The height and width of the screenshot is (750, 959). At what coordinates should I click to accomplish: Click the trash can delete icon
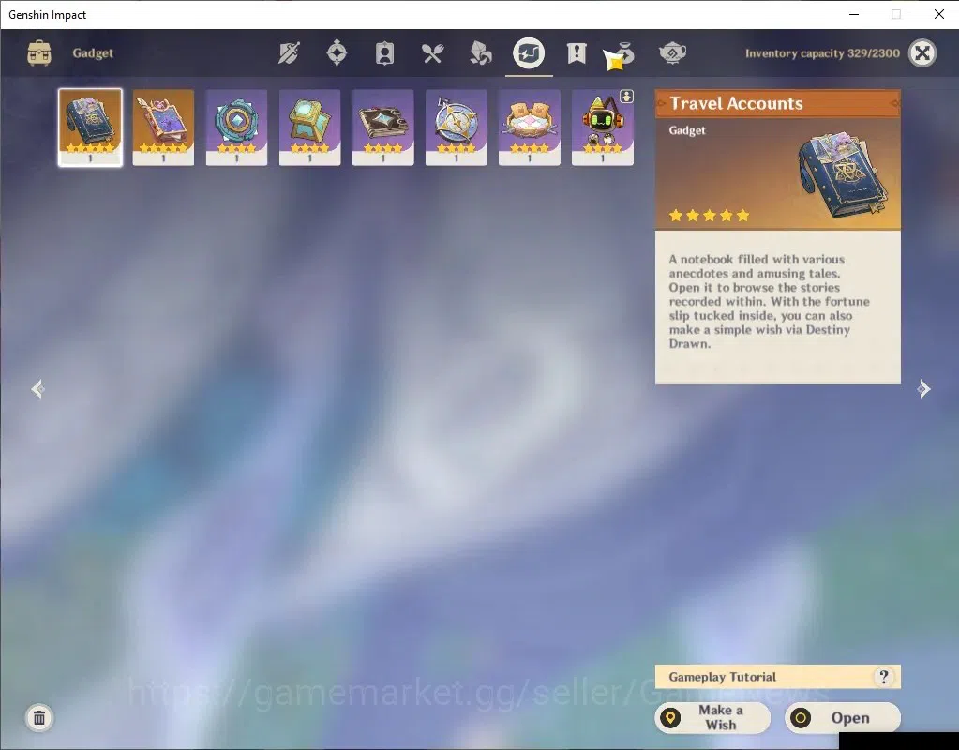[x=39, y=717]
